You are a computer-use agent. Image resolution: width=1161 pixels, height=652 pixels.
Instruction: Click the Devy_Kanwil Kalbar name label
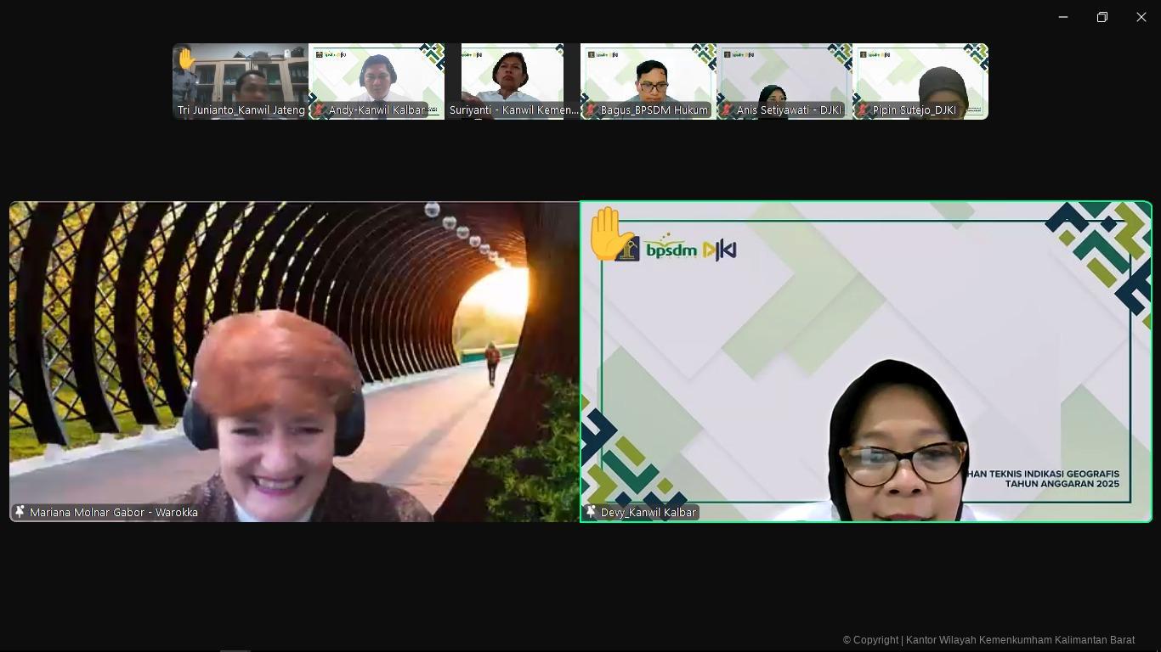pyautogui.click(x=648, y=513)
